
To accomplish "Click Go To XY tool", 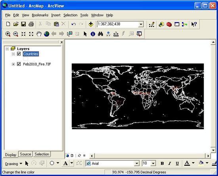I will [x=108, y=34].
